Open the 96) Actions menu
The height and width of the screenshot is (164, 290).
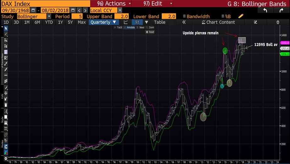[114, 3]
